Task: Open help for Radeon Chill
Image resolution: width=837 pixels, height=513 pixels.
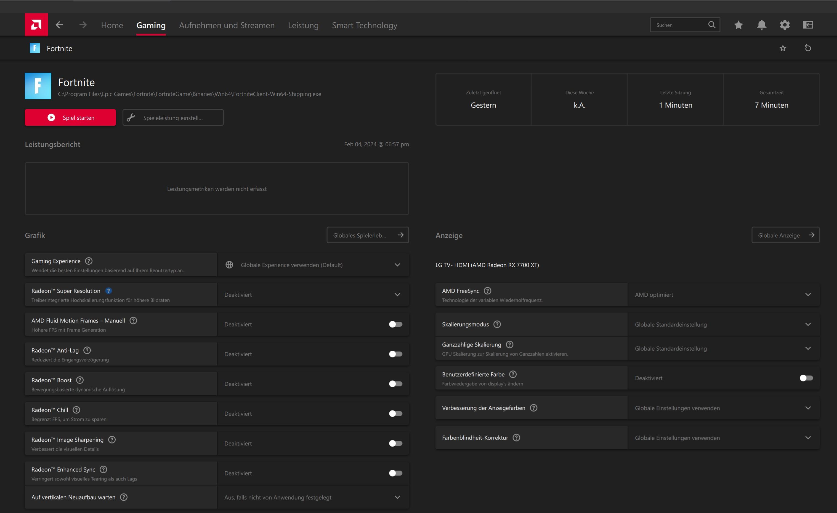Action: point(76,410)
